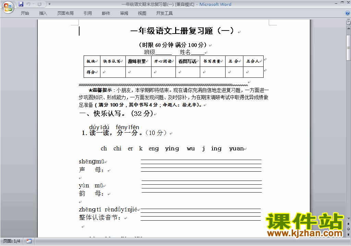This screenshot has height=246, width=351.
Task: Click the pinyin item wu
Action: pyautogui.click(x=191, y=149)
